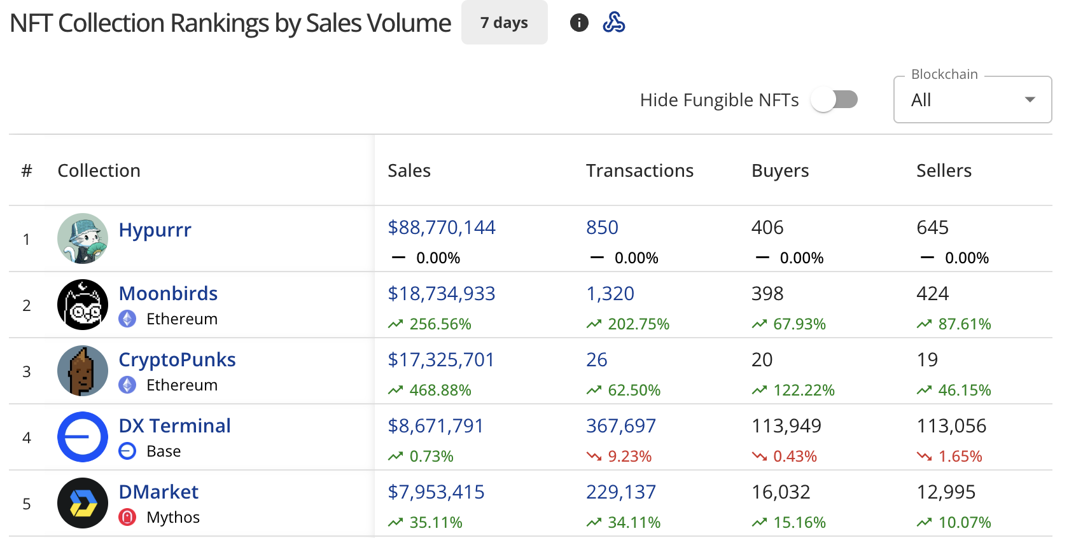Screen dimensions: 1069x538
Task: Click DMarket transactions count 229,137
Action: tap(621, 492)
